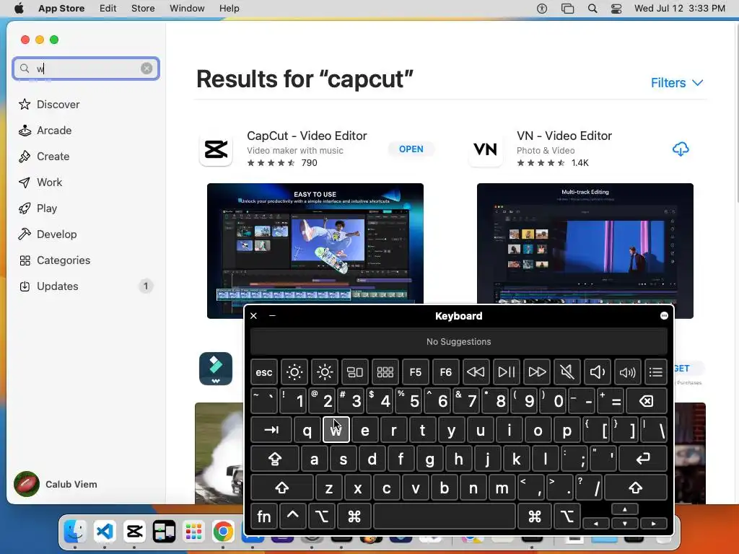
Task: Tap the fast-forward media key
Action: (537, 372)
